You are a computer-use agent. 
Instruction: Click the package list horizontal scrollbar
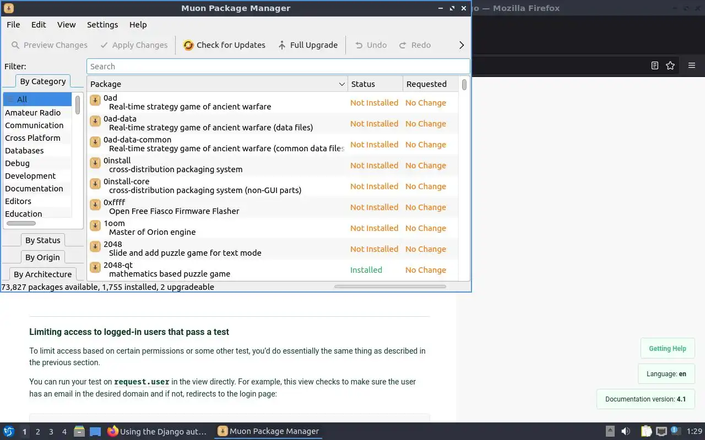pos(389,287)
